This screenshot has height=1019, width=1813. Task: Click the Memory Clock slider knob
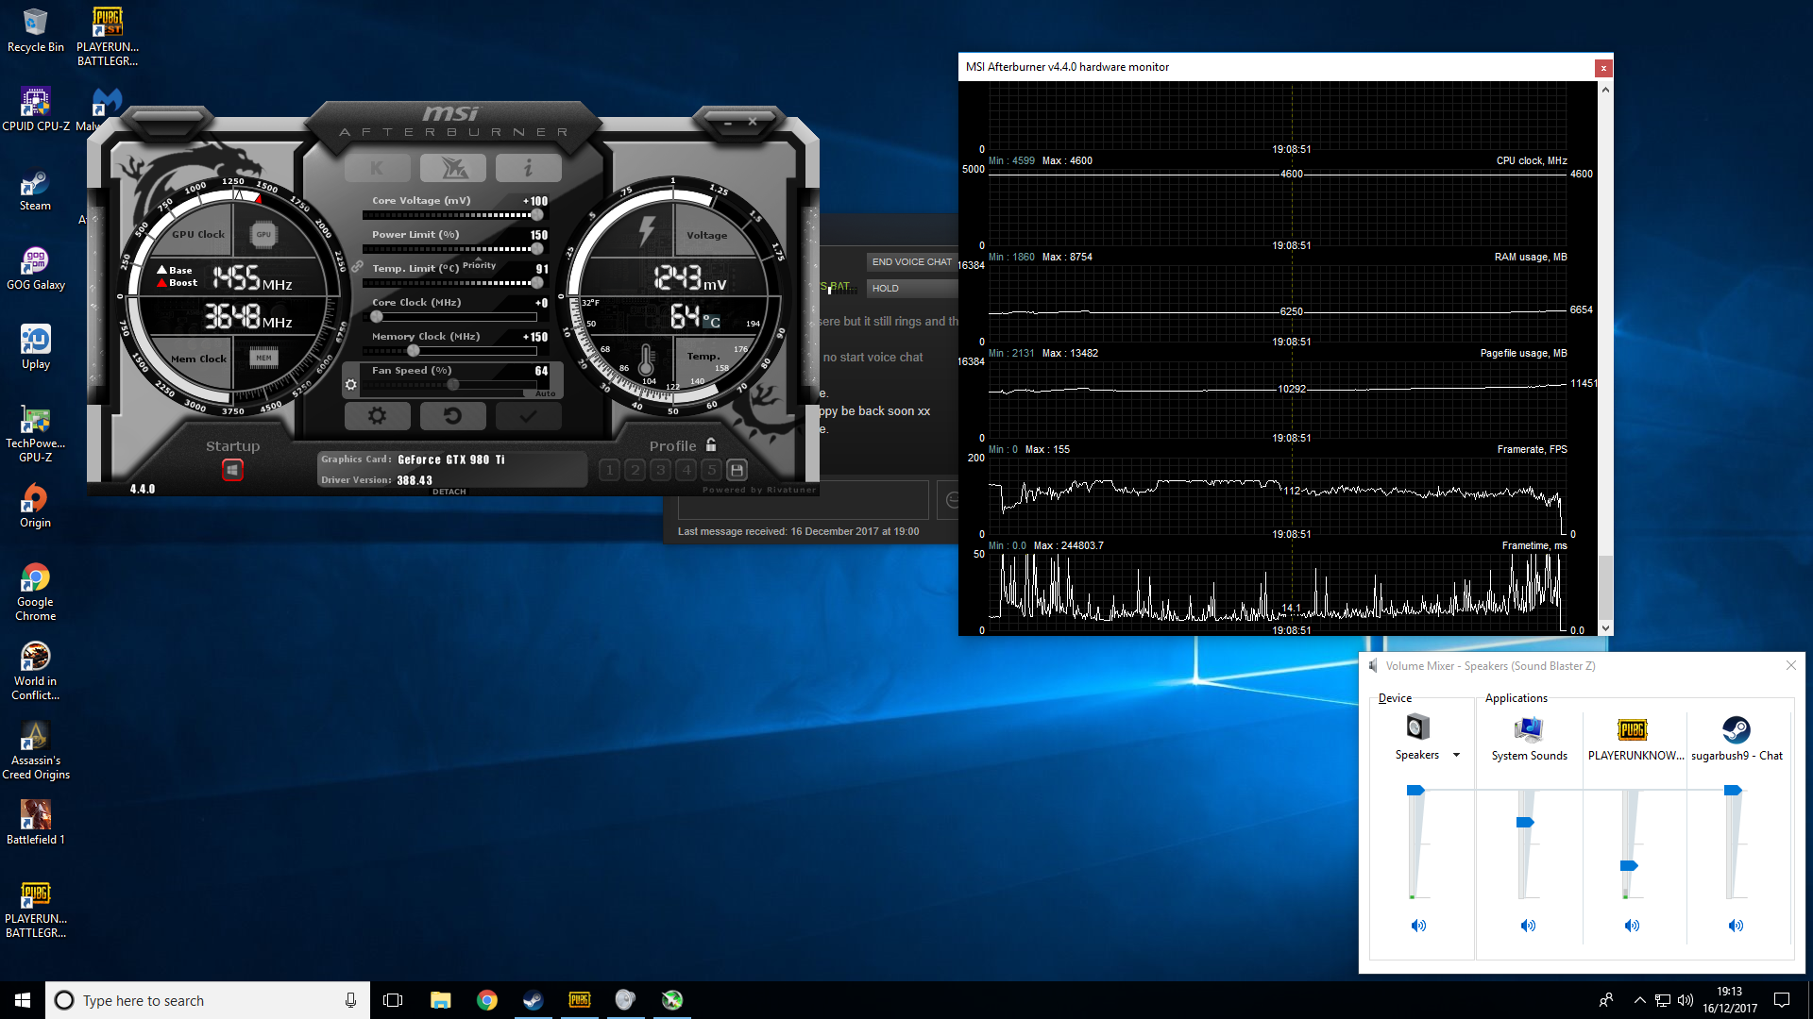tap(414, 351)
